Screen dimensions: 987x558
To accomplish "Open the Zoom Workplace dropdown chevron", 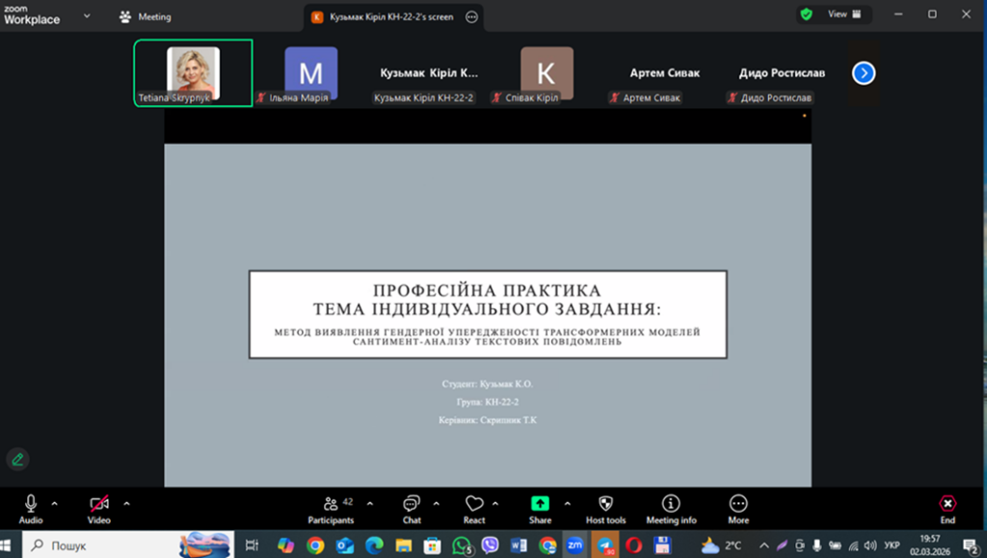I will [88, 16].
